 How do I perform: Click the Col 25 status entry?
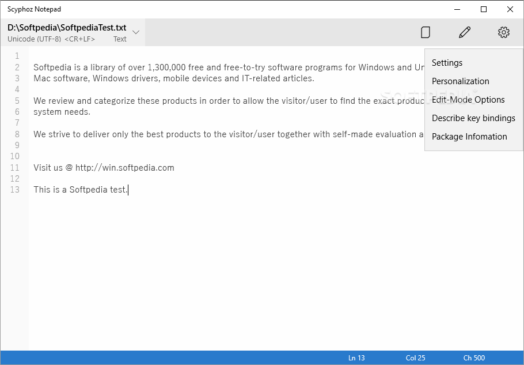[x=415, y=358]
